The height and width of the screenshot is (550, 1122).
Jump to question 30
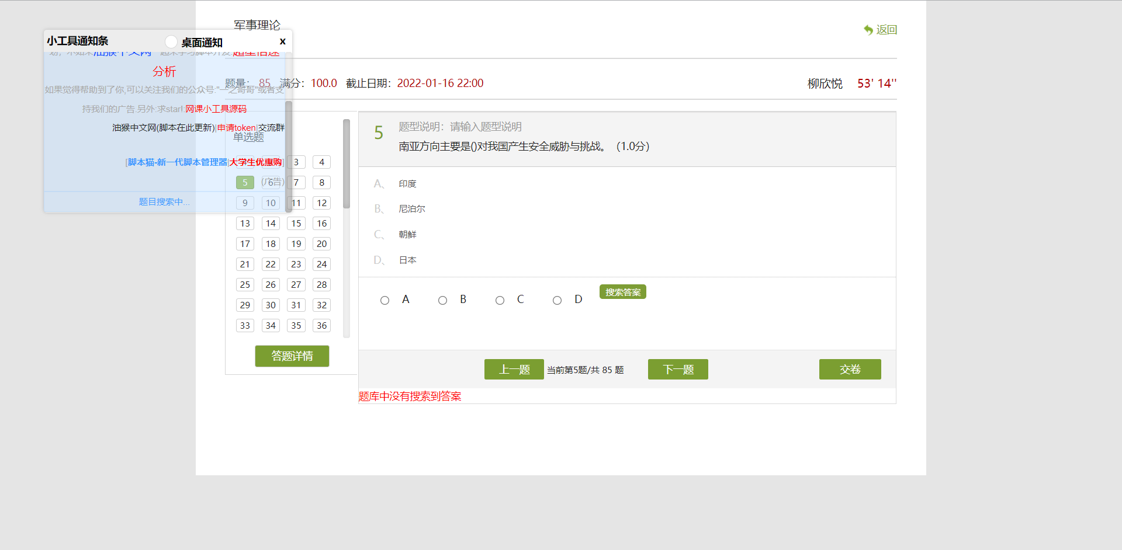click(x=271, y=305)
